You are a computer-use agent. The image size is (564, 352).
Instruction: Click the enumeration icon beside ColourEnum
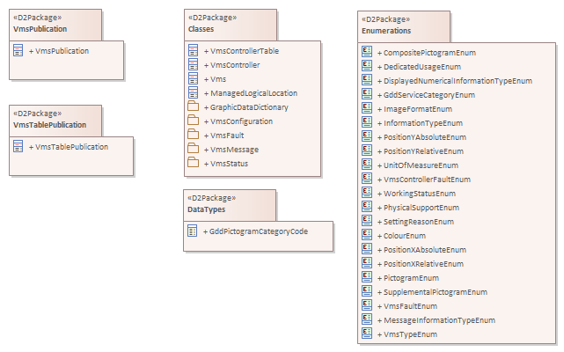pos(367,236)
